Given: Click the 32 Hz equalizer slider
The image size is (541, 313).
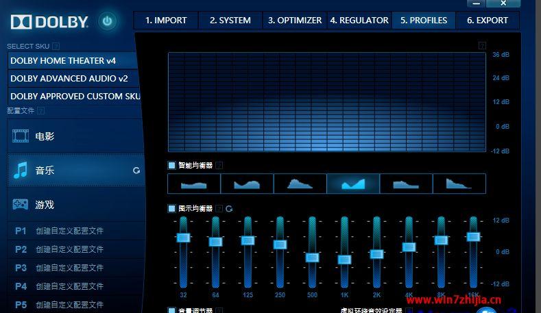Looking at the screenshot, I should coord(183,238).
